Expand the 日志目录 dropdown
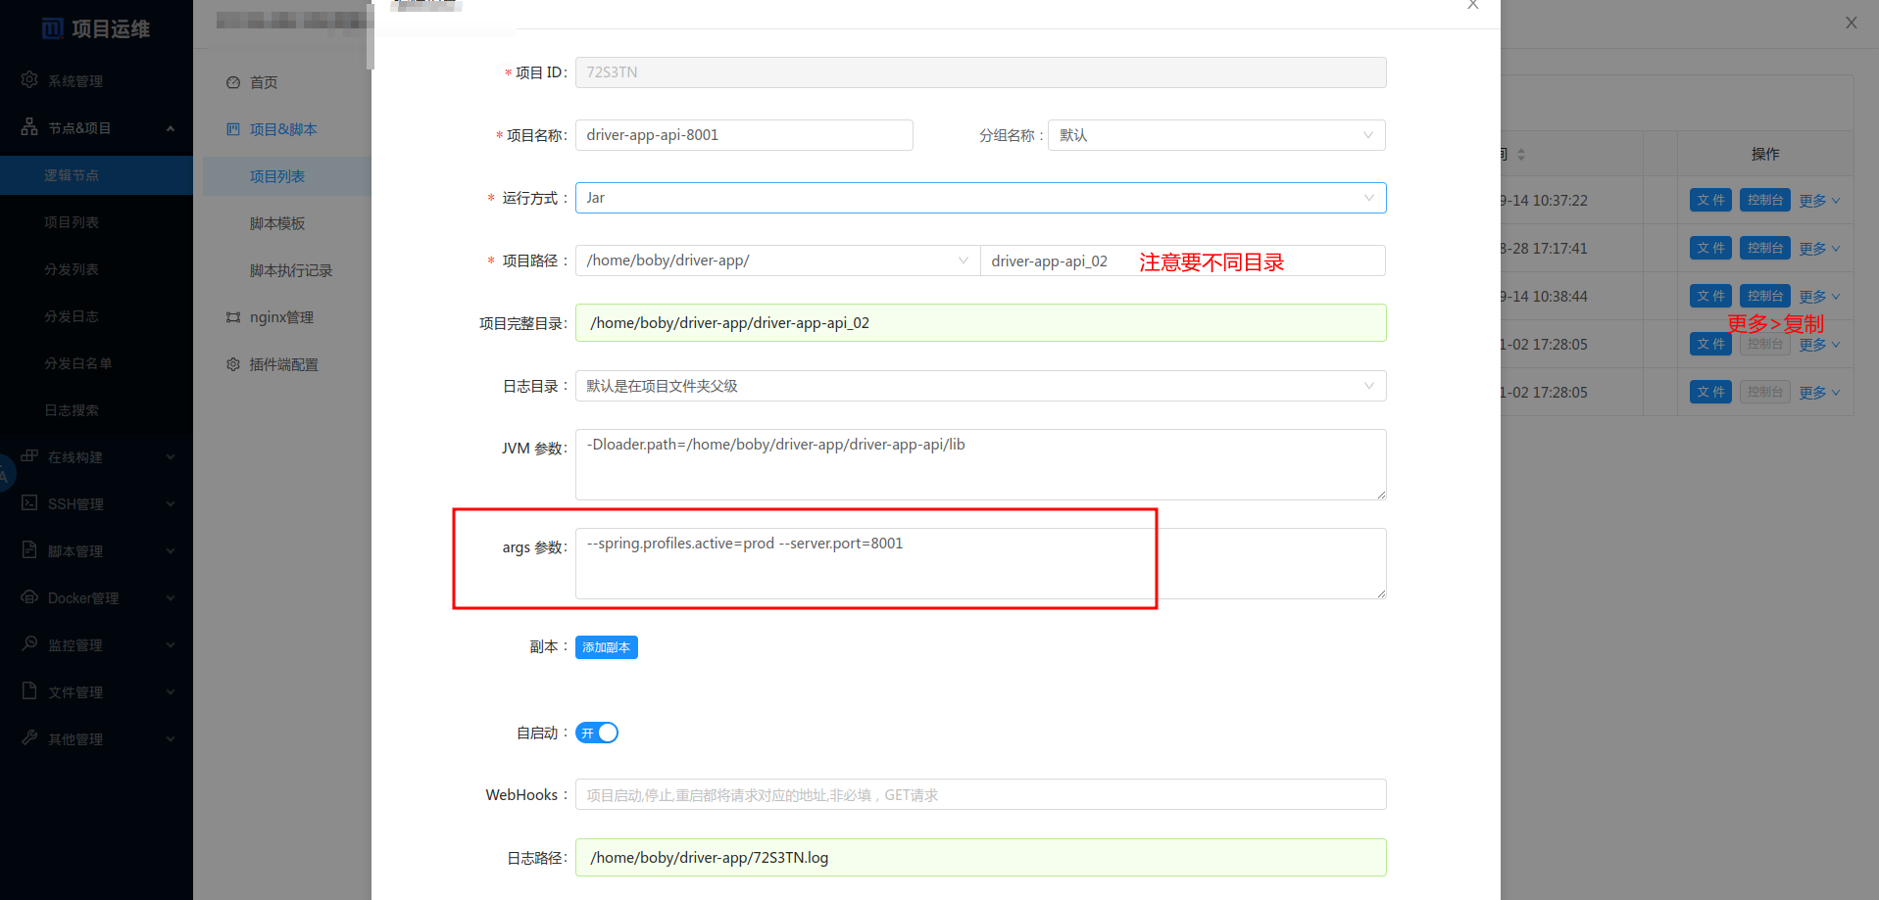 [x=980, y=386]
